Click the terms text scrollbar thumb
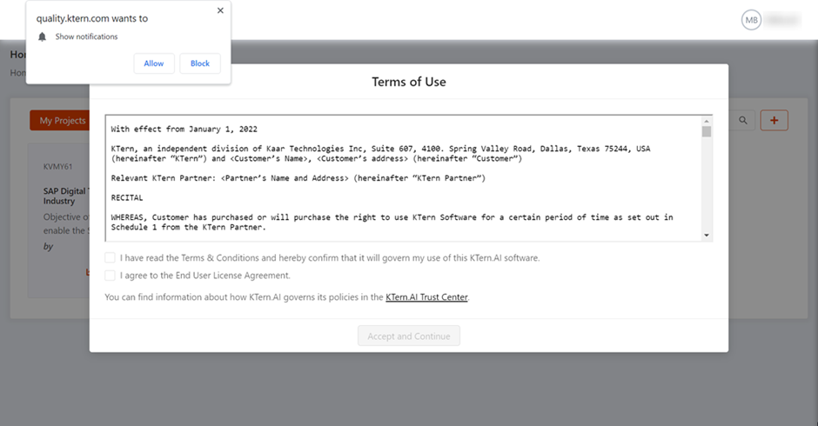Viewport: 818px width, 426px height. click(707, 131)
